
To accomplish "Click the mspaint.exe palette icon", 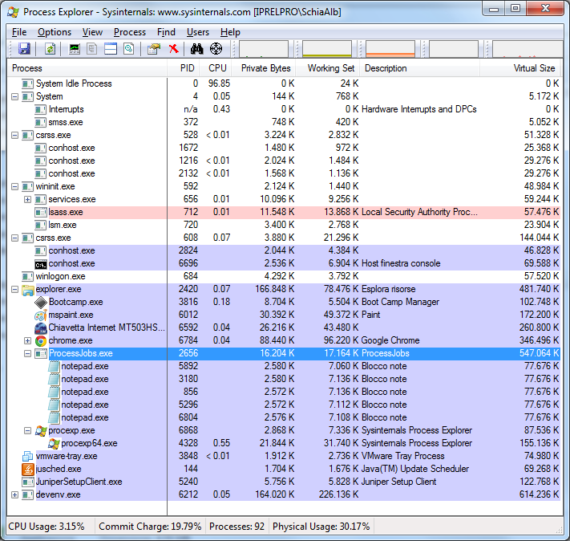I will click(x=41, y=315).
